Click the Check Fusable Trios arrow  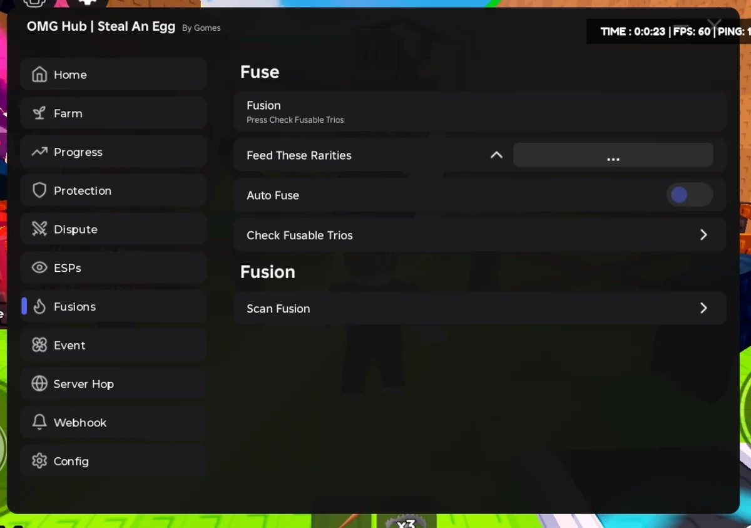coord(703,235)
